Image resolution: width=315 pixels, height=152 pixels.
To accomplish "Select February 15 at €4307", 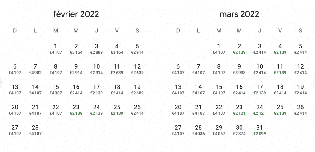I will (56, 89).
